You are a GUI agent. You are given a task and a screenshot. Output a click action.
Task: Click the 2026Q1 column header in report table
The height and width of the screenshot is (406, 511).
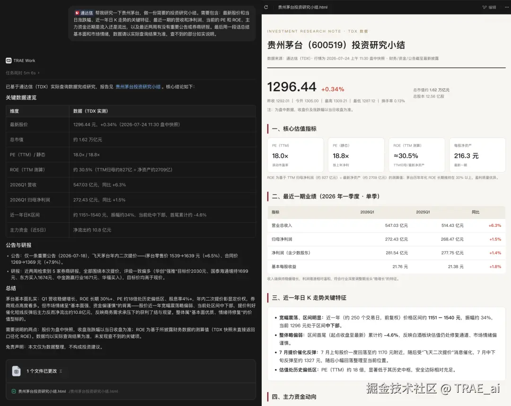click(x=367, y=212)
